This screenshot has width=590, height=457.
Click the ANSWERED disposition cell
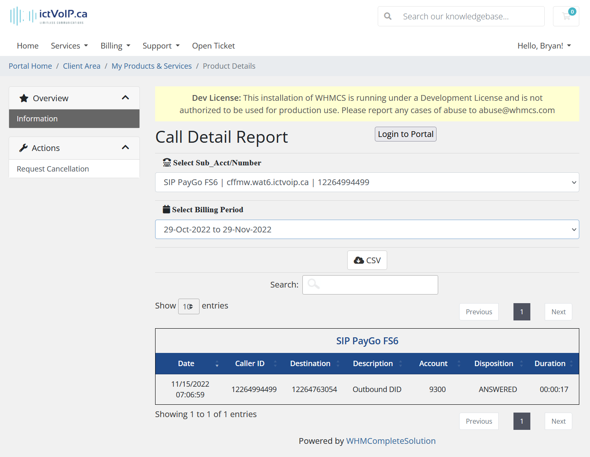pyautogui.click(x=498, y=390)
